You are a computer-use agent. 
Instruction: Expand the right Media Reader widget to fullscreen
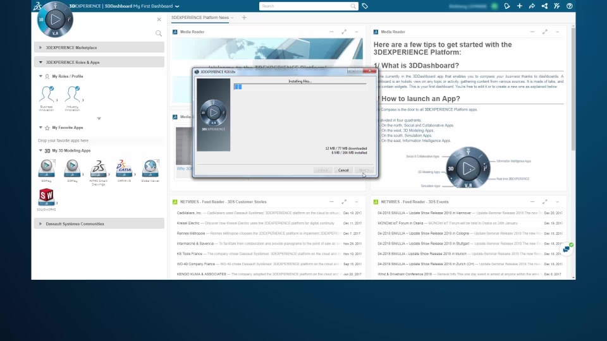(544, 32)
